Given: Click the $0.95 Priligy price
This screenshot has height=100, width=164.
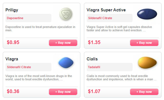Looking at the screenshot, I should pos(13,42).
